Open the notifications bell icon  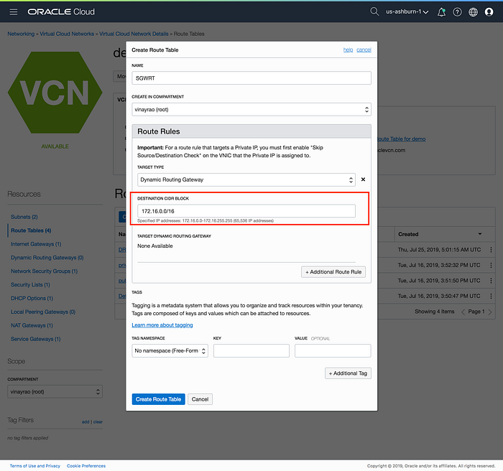pos(441,12)
